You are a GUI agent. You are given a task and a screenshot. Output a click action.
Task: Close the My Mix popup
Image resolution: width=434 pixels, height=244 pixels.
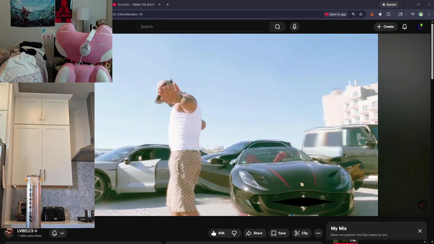click(x=420, y=231)
